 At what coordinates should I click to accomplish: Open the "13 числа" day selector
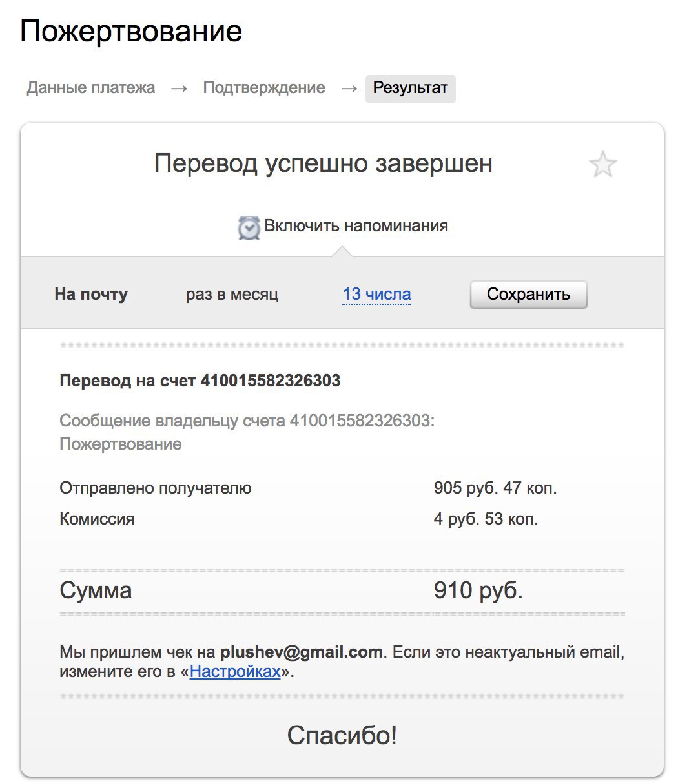[376, 295]
